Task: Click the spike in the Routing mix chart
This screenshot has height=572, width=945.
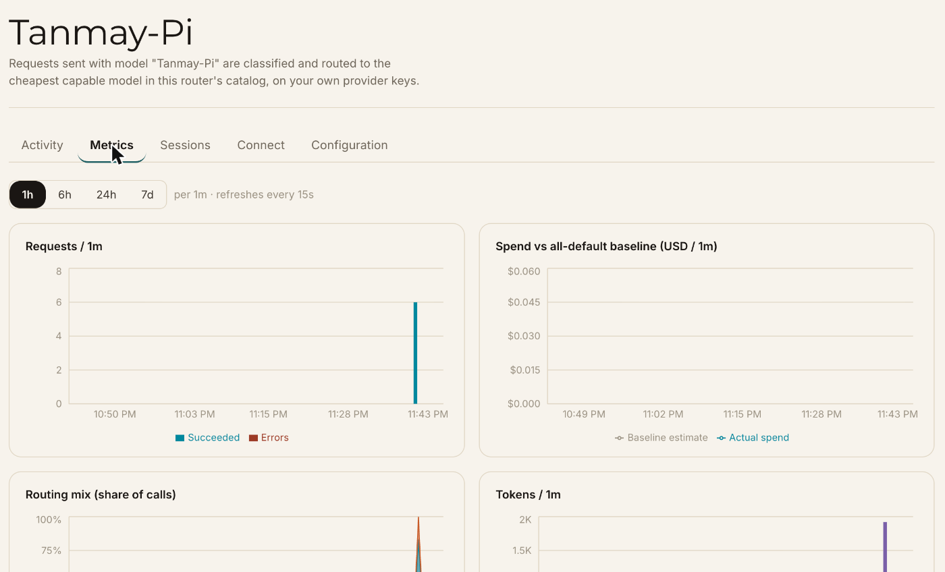Action: point(418,545)
